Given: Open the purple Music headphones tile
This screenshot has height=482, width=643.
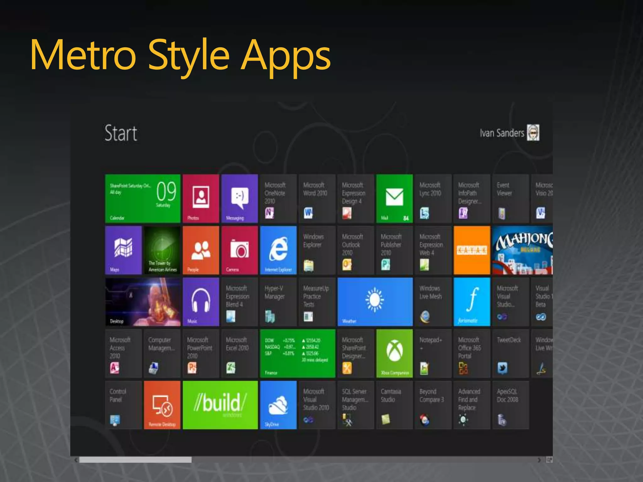Looking at the screenshot, I should [201, 302].
